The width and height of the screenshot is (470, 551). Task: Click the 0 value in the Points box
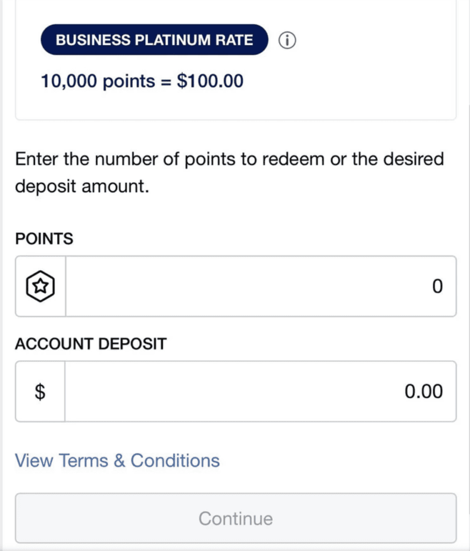click(x=438, y=286)
